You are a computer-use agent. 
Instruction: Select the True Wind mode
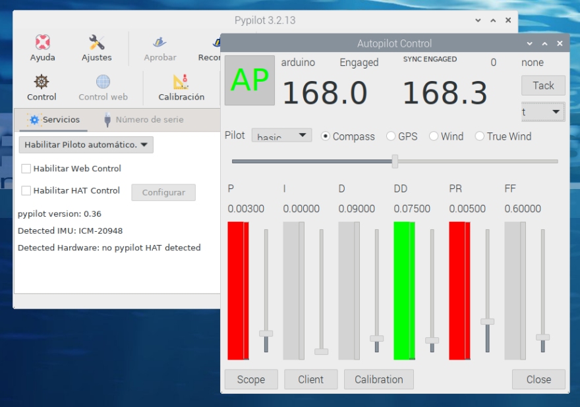click(x=479, y=136)
